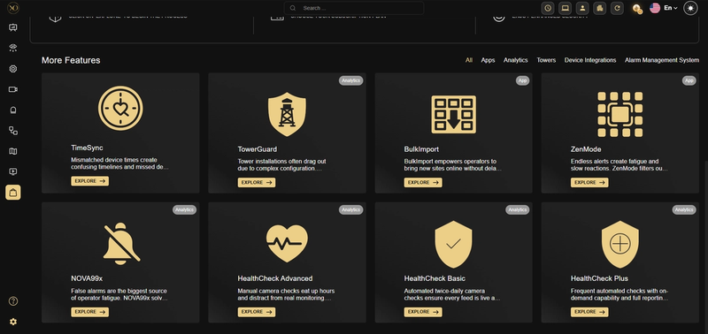This screenshot has height=334, width=708.
Task: Click the HealthCheck Plus shield icon
Action: coord(620,244)
